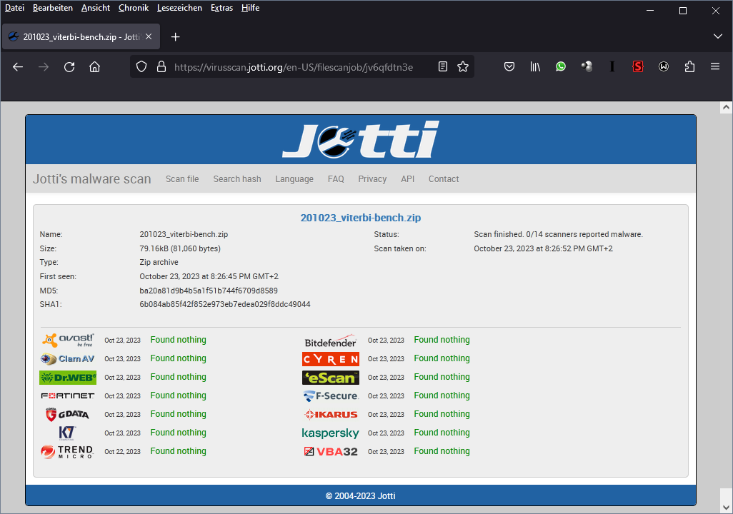Open the Contact page
The width and height of the screenshot is (733, 514).
pos(444,179)
